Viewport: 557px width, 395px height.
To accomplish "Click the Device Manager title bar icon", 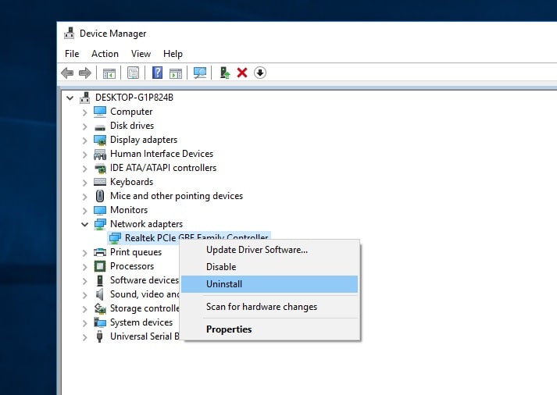I will click(x=70, y=34).
